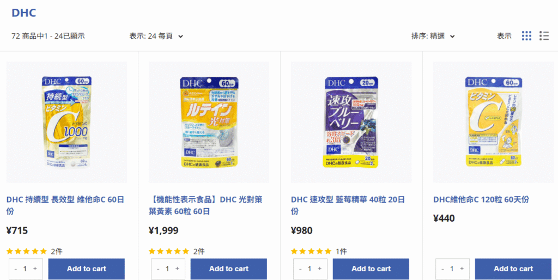Add ¥715 vitamin C product to cart
This screenshot has height=280, width=558.
(86, 269)
